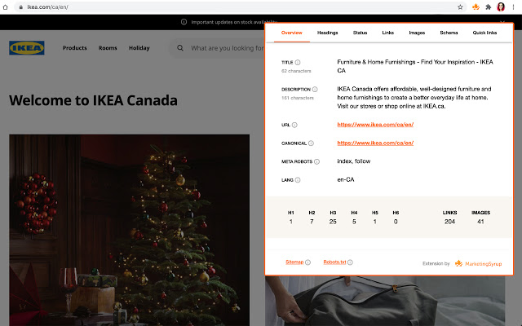This screenshot has width=522, height=326.
Task: Click the MarketingSyrup logo icon in footer
Action: pos(458,263)
